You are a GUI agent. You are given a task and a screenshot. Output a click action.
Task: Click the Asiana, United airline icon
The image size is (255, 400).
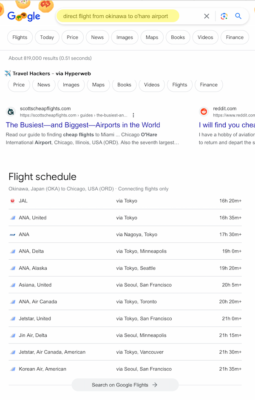point(12,285)
